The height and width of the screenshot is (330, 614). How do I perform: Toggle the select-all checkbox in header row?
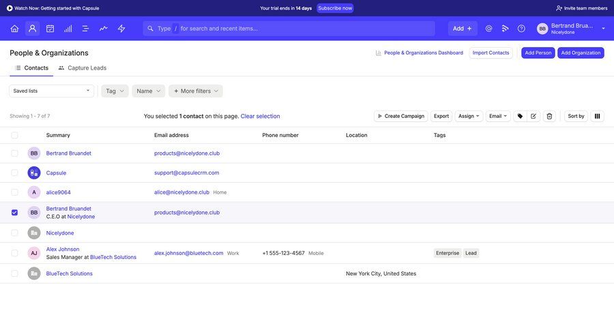coord(14,136)
